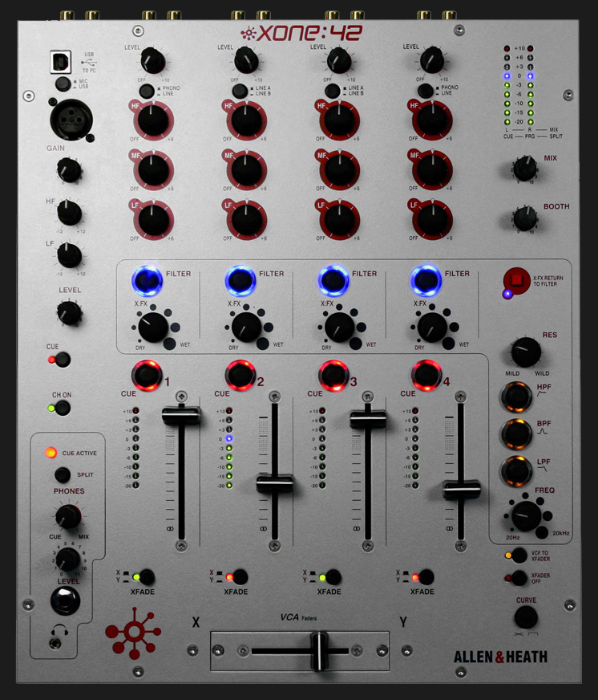598x700 pixels.
Task: Click the USB TO PC port
Action: pos(61,62)
